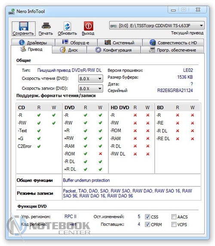Click firmware version value LE02

click(x=188, y=70)
